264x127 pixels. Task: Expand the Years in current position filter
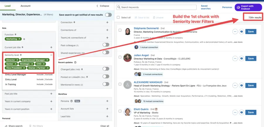pos(51,109)
